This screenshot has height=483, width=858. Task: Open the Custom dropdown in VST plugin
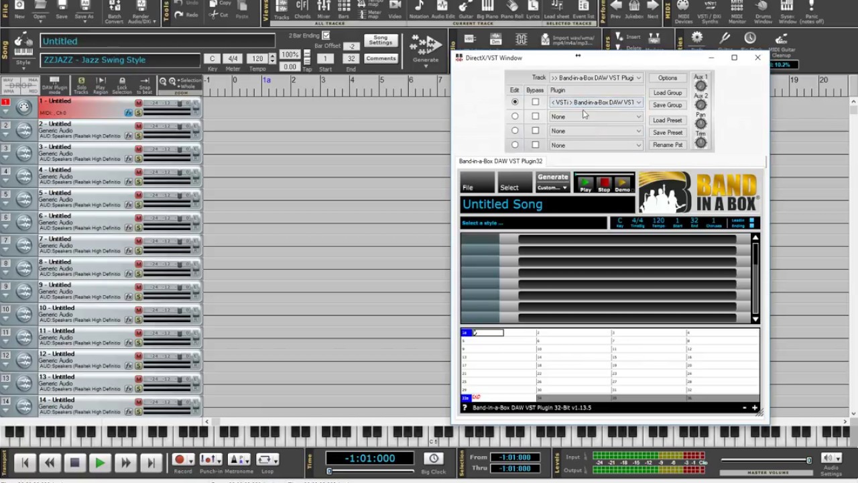coord(552,188)
